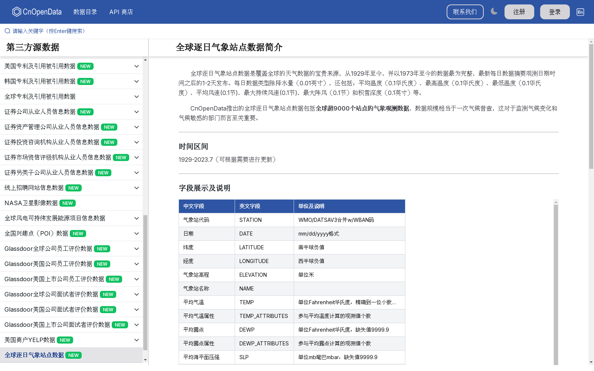
Task: Click the DEWP_ATTRIBUTES table cell
Action: pyautogui.click(x=264, y=344)
